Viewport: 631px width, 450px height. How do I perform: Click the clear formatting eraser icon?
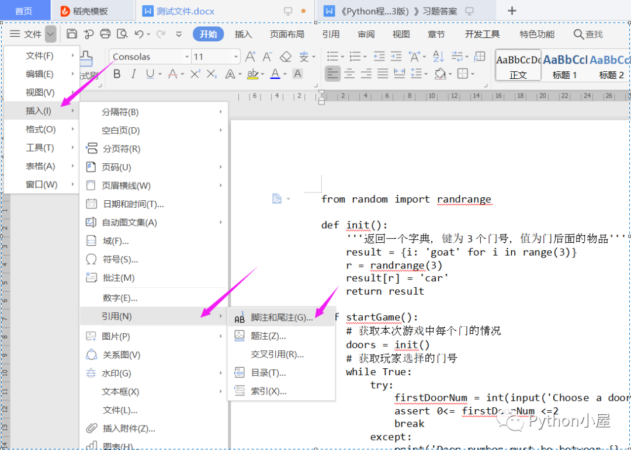tap(285, 57)
